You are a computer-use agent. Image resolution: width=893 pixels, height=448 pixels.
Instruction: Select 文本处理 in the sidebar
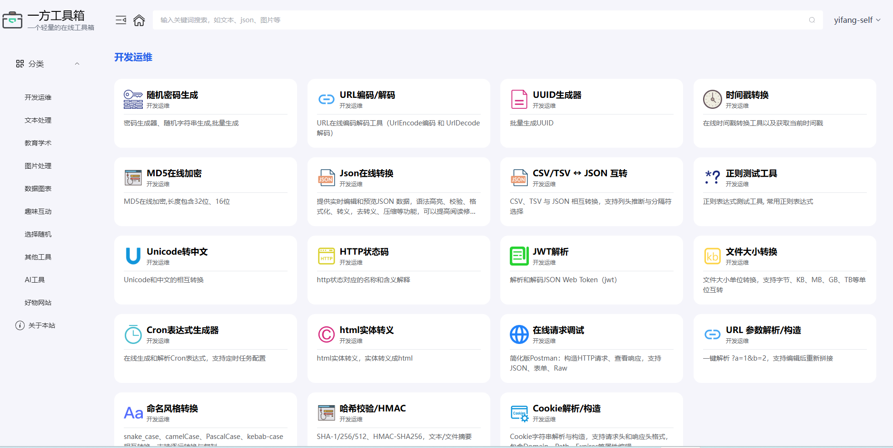coord(38,120)
